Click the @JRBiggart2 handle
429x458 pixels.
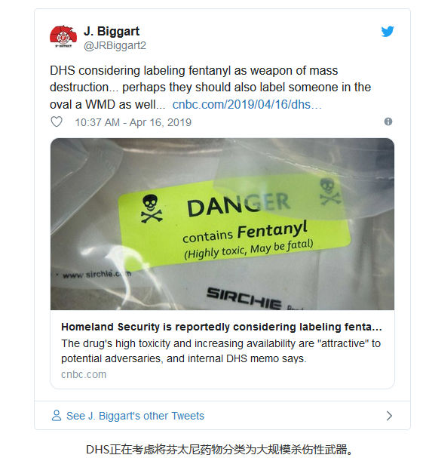pyautogui.click(x=115, y=46)
